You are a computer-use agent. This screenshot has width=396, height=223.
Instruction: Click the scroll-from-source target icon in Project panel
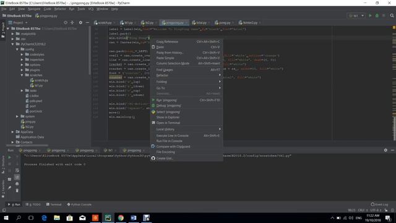tap(66, 22)
